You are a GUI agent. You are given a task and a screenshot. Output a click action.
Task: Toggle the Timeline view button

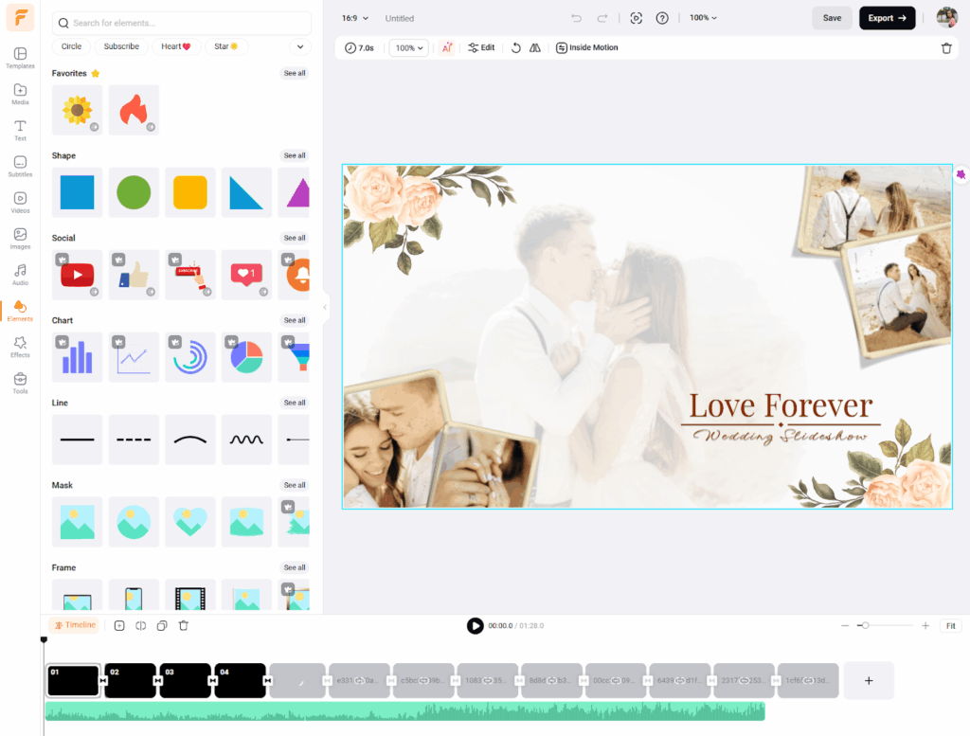click(74, 625)
